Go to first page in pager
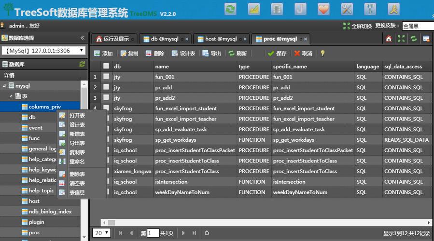 pyautogui.click(x=120, y=233)
